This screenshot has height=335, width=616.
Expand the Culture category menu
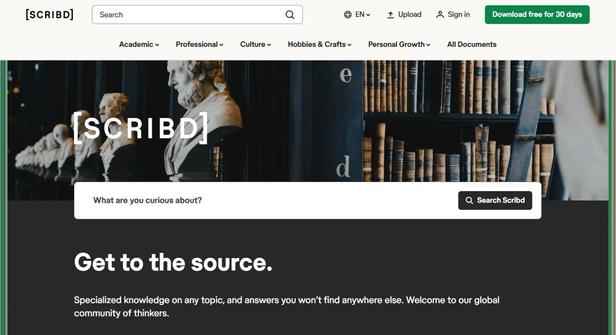[256, 44]
